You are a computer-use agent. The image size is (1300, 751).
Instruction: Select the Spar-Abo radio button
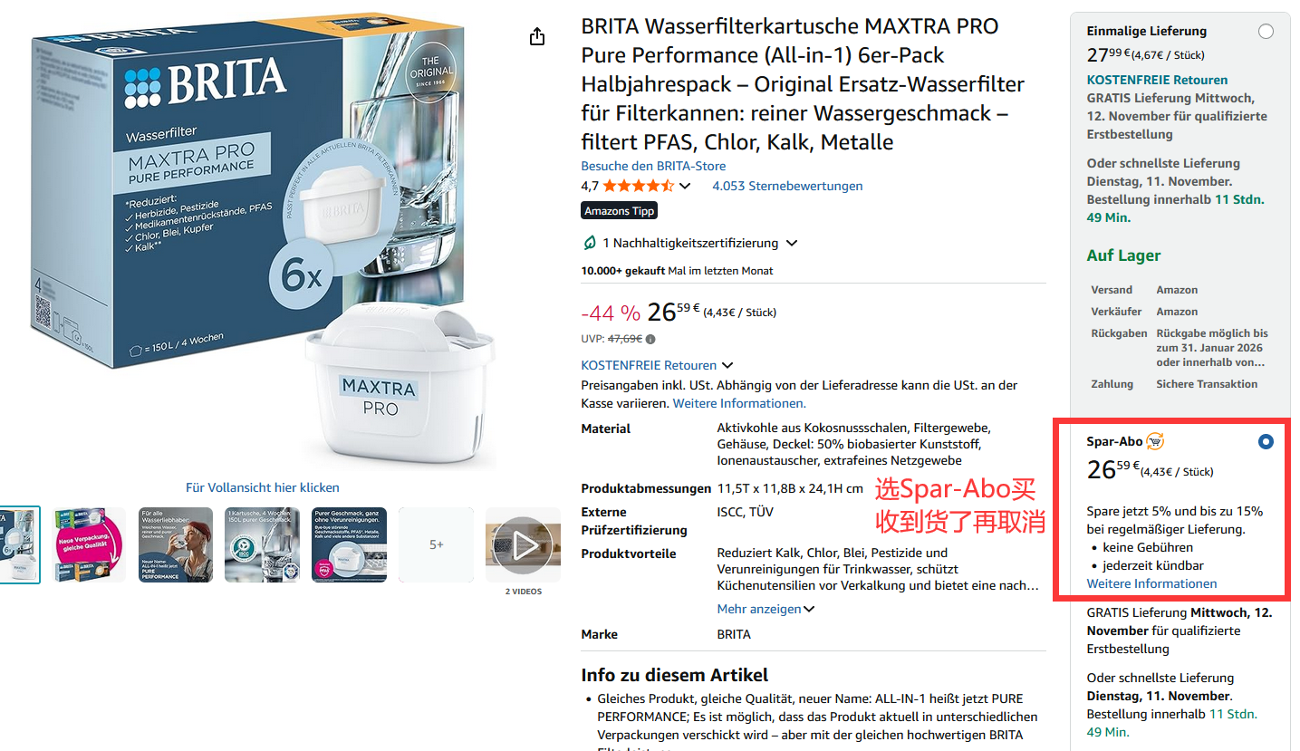pyautogui.click(x=1266, y=442)
